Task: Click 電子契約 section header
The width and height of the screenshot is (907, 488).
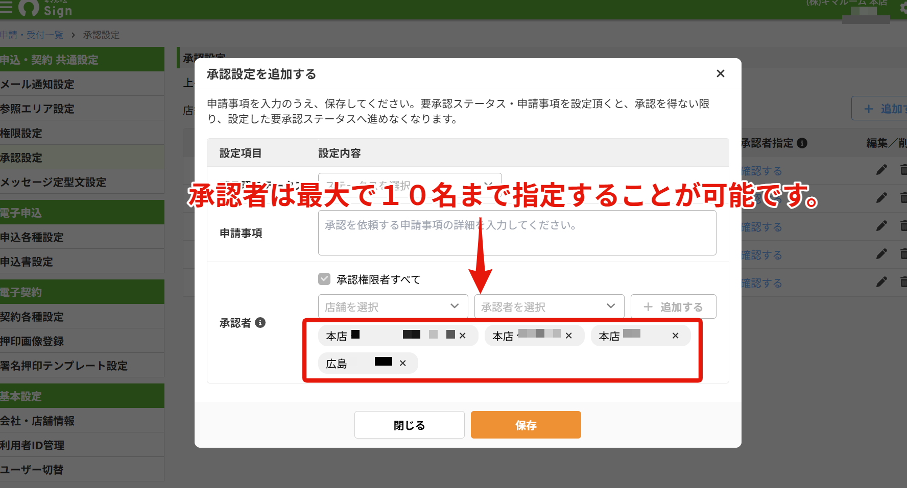Action: coord(82,292)
